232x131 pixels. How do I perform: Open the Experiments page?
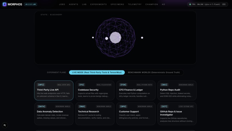(98, 4)
